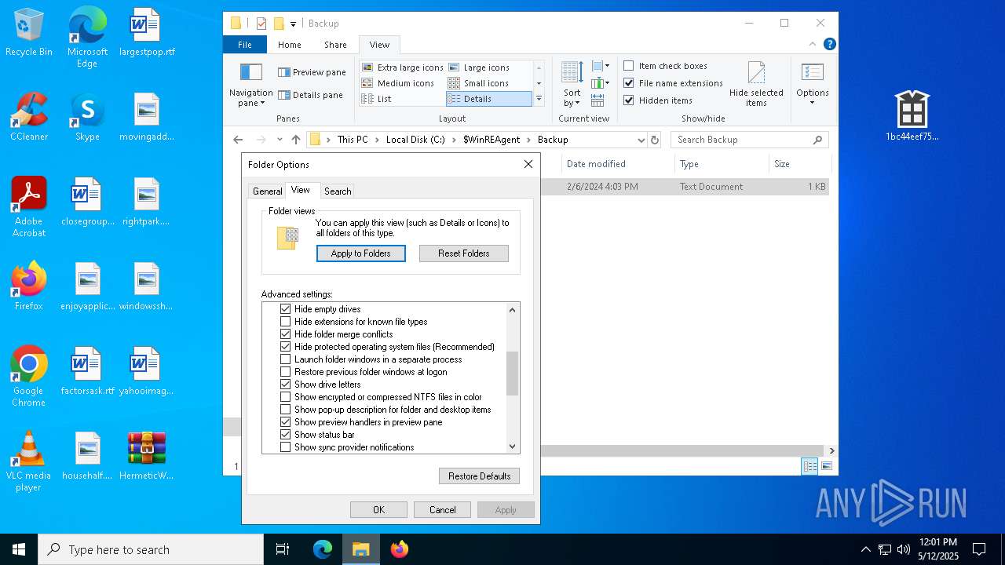
Task: Select Details layout option
Action: (488, 99)
